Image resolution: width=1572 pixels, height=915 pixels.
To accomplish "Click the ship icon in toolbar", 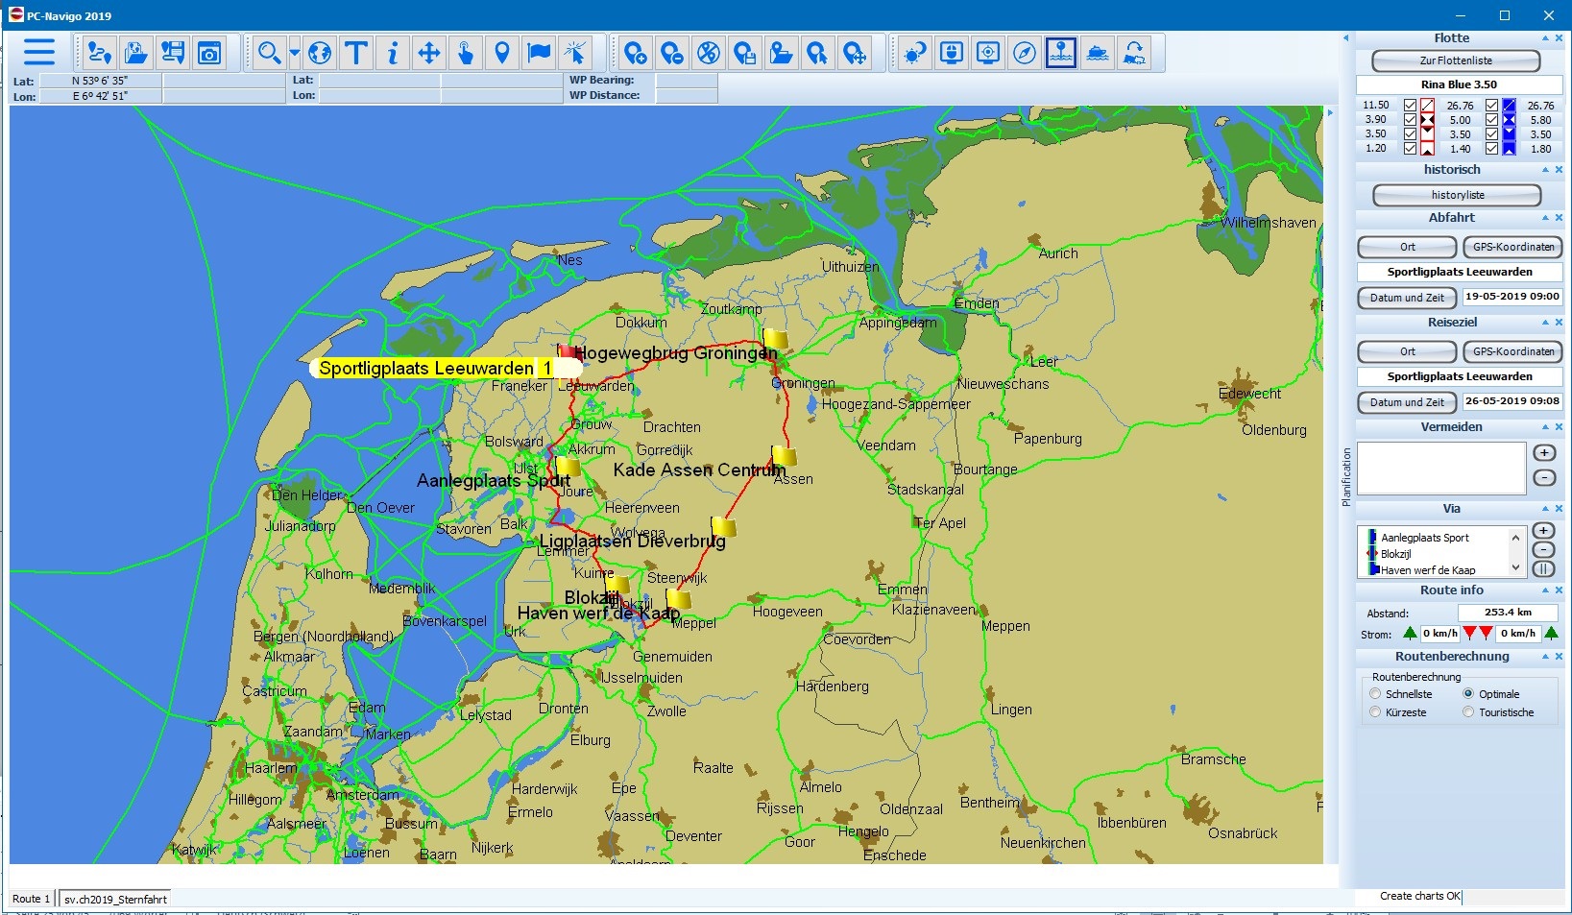I will (x=1098, y=53).
